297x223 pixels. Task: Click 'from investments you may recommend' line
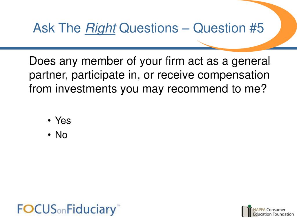148,89
